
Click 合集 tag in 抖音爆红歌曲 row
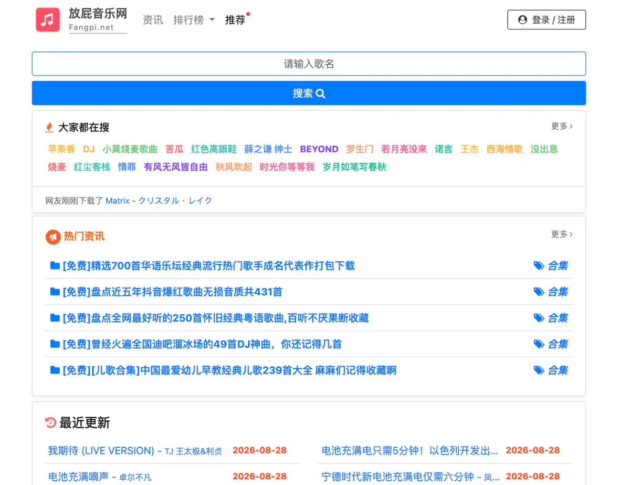click(558, 292)
